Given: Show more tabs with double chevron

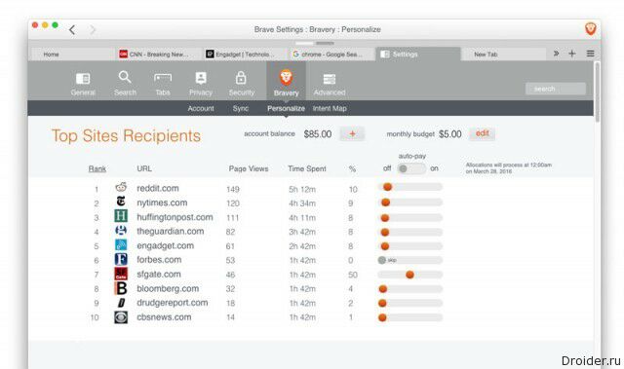Looking at the screenshot, I should [x=556, y=54].
